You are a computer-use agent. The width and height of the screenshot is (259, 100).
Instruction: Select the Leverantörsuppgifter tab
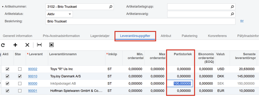135,36
